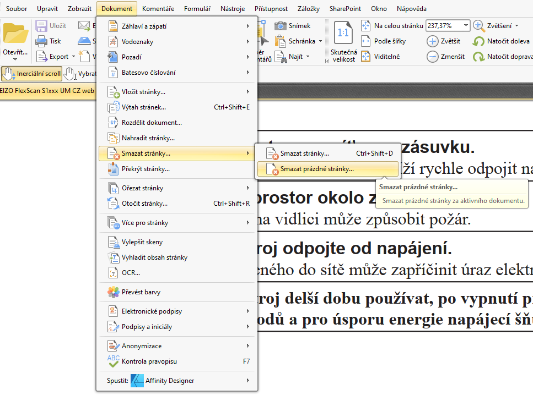Choose Překrýt stránky… menu item
The width and height of the screenshot is (533, 395).
177,169
